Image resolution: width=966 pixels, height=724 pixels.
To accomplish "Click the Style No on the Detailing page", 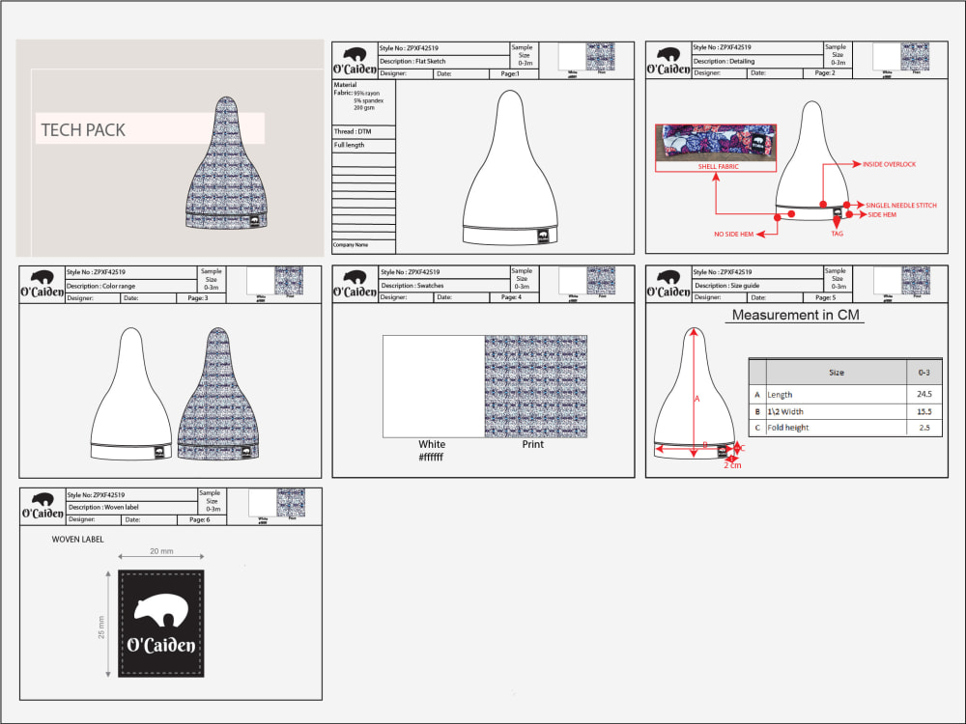I will point(722,47).
